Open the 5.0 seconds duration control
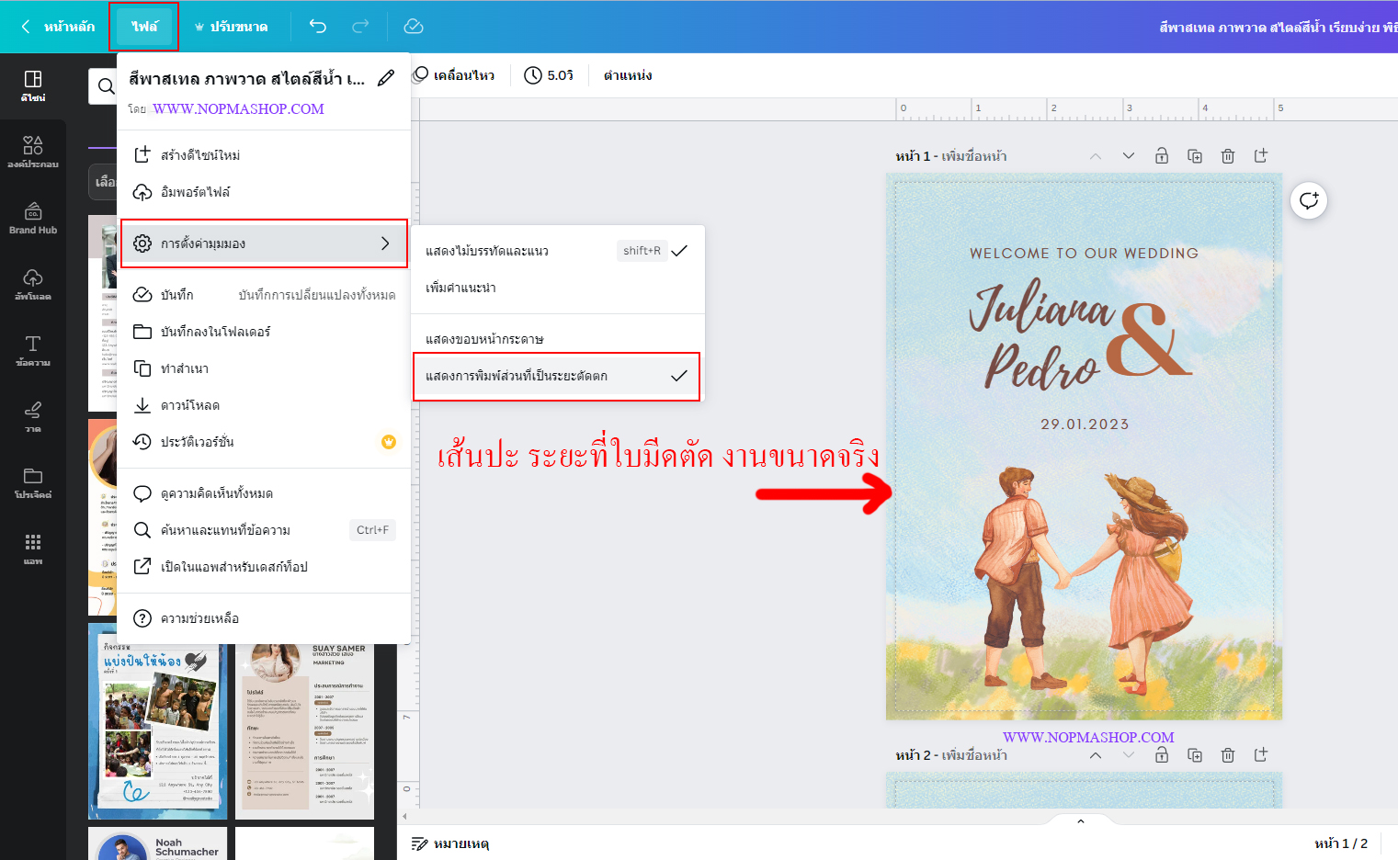1398x860 pixels. click(x=549, y=75)
